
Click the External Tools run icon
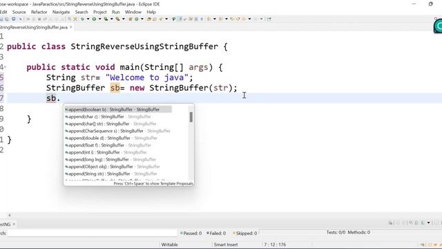coord(117,19)
